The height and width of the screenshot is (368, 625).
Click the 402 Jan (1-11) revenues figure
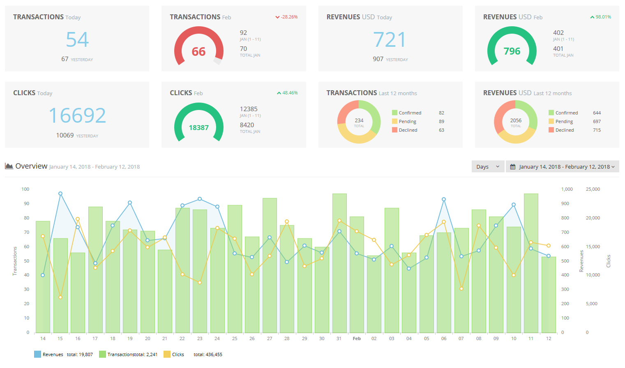[558, 33]
